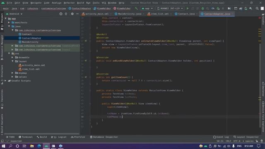Open the Android project view dropdown

[14, 14]
